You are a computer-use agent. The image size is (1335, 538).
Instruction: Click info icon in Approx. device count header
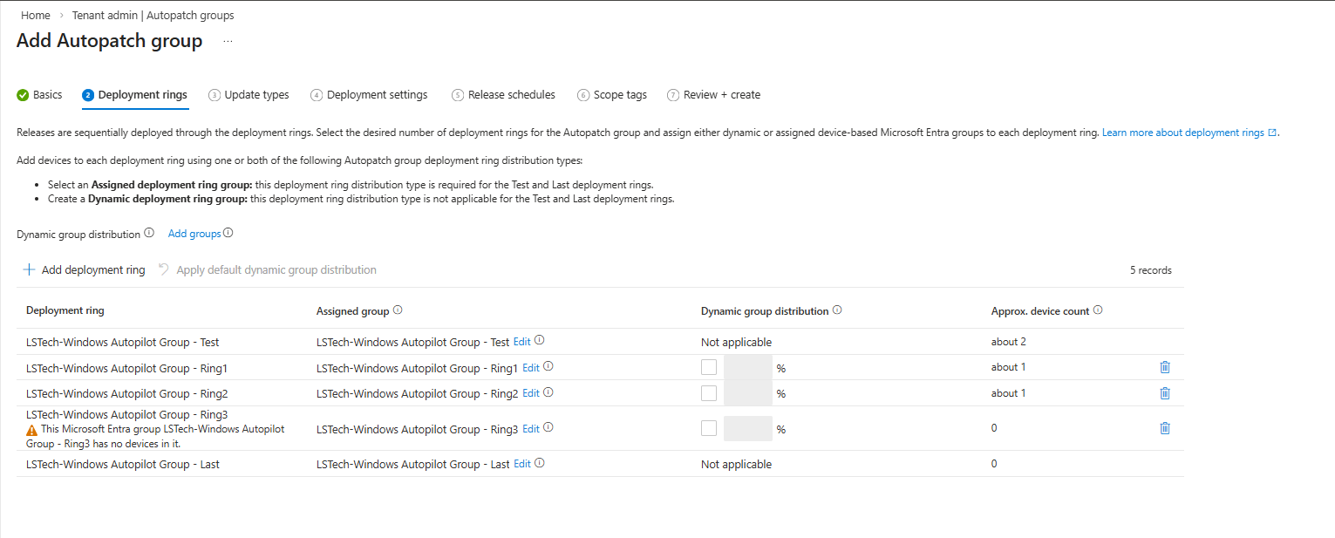[x=1098, y=310]
